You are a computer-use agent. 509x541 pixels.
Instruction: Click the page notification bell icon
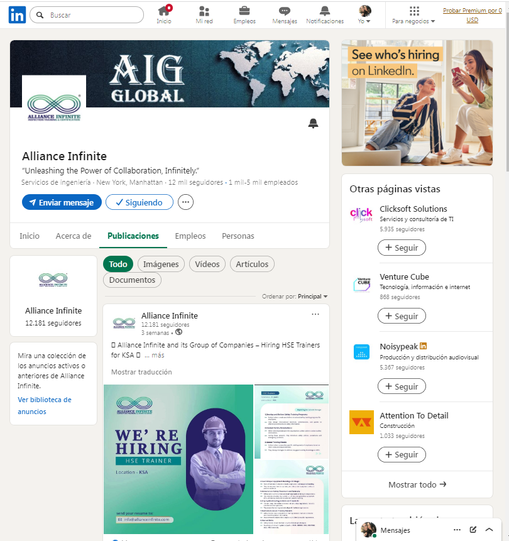coord(313,123)
